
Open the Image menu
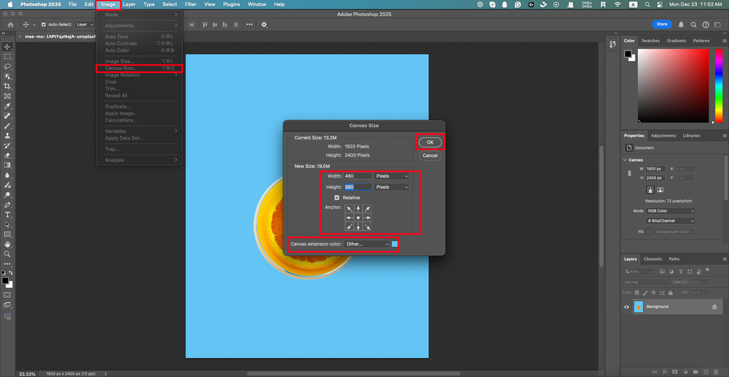pyautogui.click(x=108, y=5)
